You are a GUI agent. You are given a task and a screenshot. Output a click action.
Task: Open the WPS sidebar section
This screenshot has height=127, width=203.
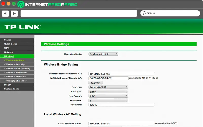[17, 48]
